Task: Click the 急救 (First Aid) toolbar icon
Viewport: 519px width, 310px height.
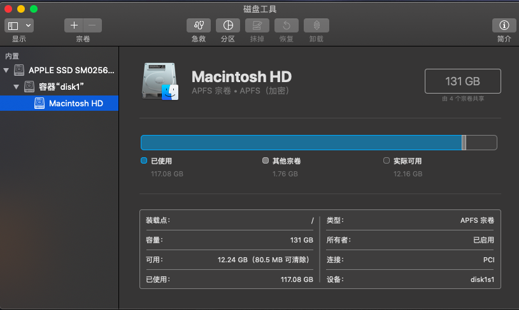Action: [x=199, y=25]
